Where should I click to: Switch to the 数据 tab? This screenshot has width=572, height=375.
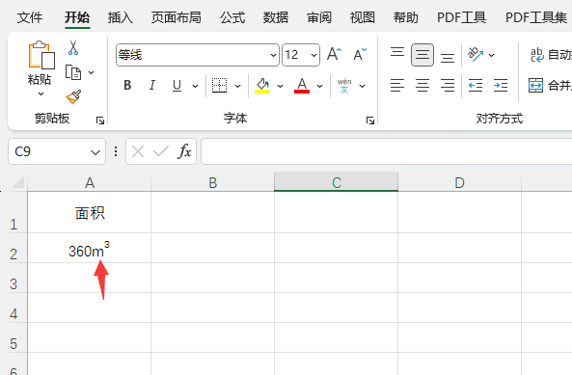[x=276, y=17]
